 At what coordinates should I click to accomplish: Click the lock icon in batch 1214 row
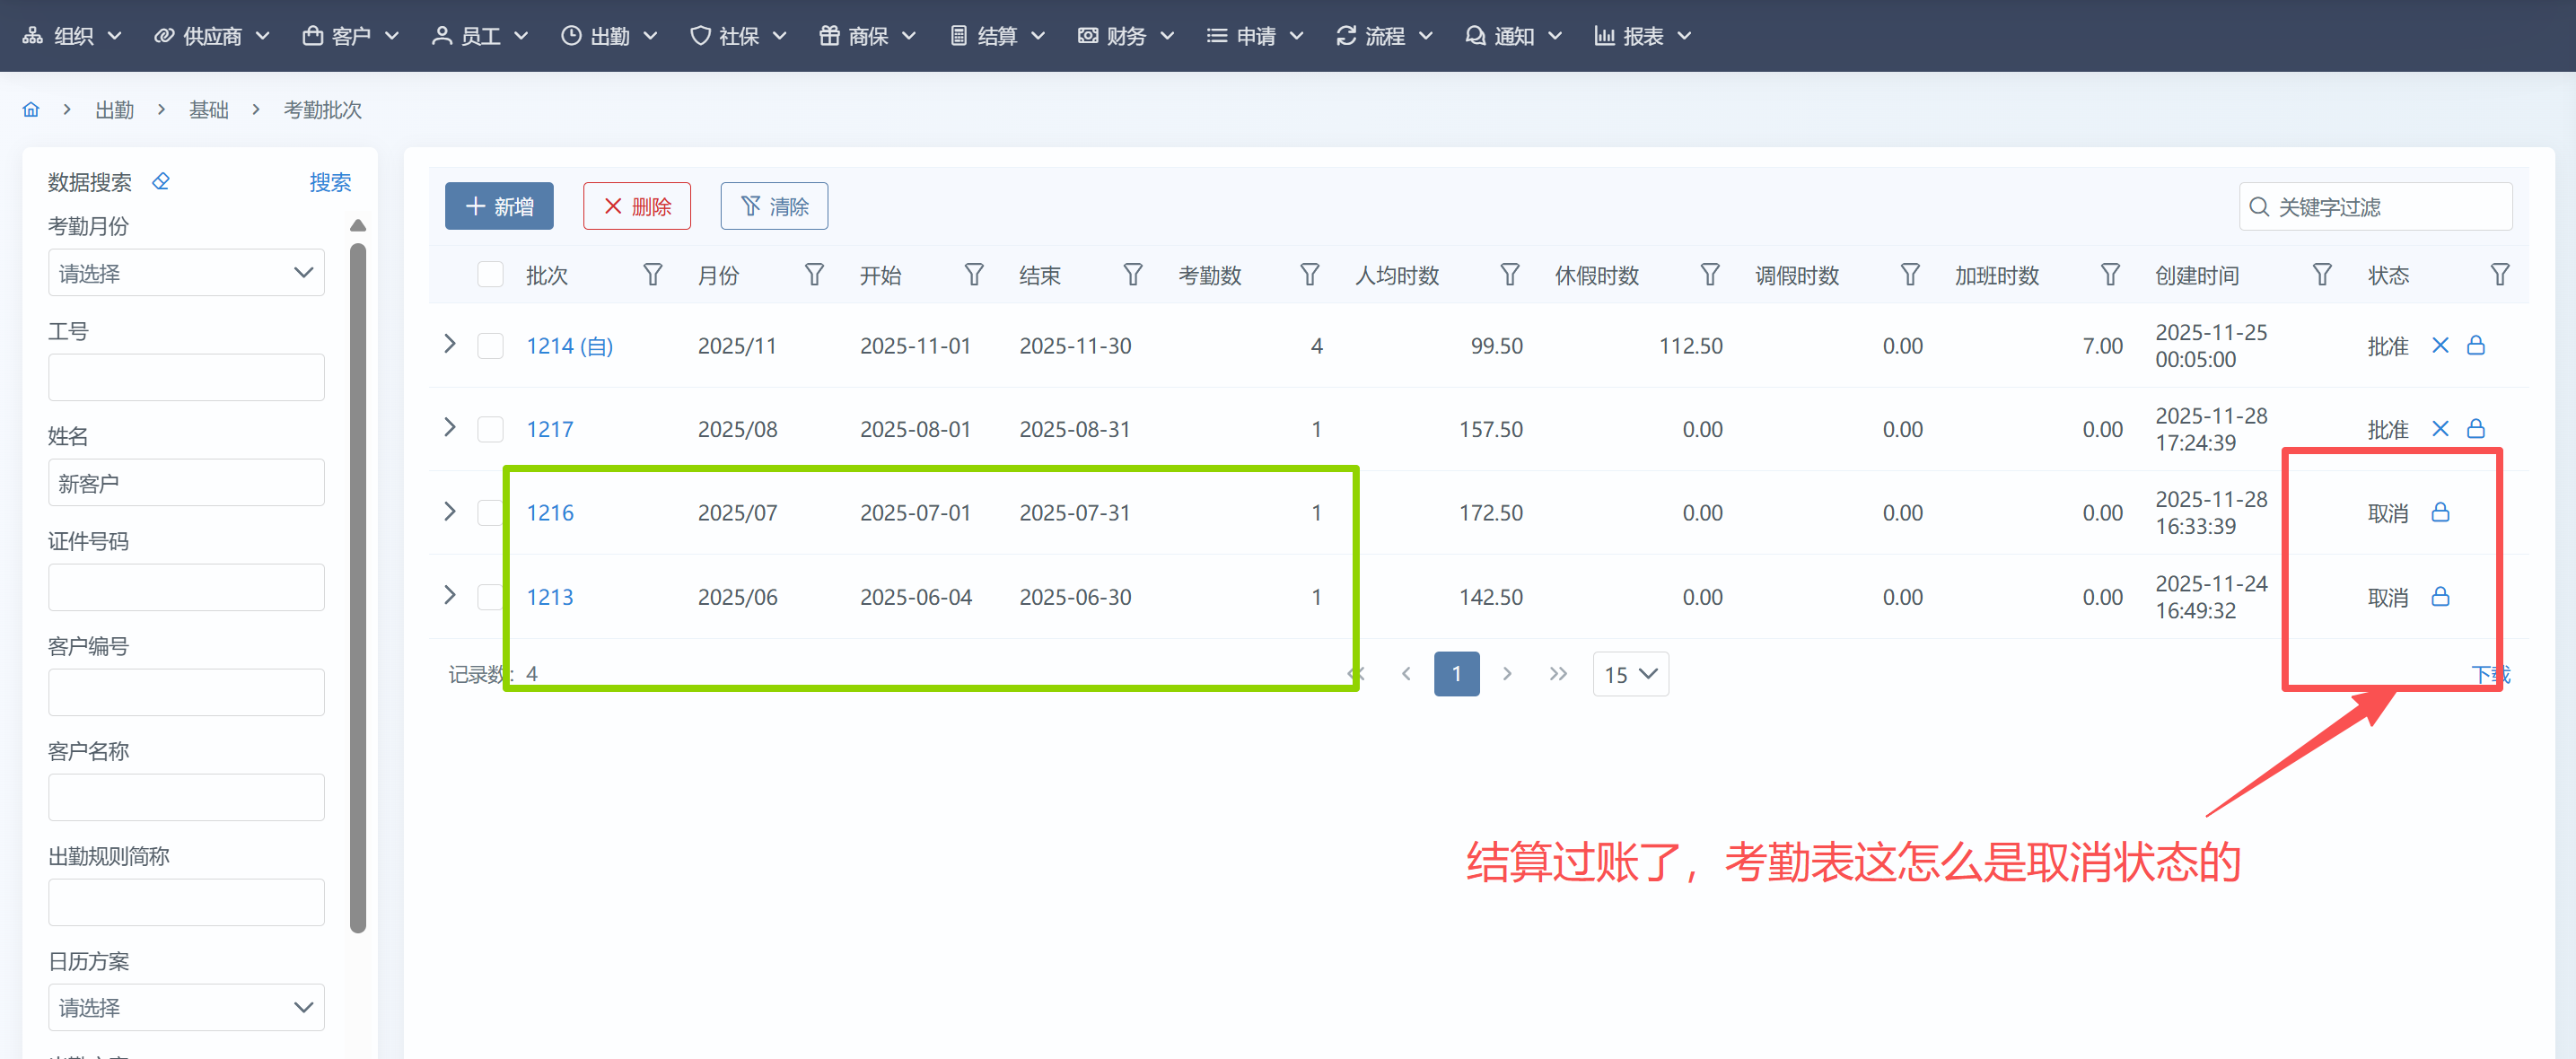pyautogui.click(x=2476, y=346)
